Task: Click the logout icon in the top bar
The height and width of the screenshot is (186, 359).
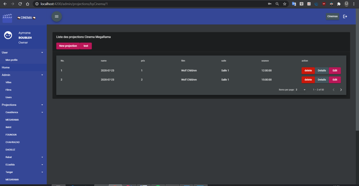Action: click(345, 16)
